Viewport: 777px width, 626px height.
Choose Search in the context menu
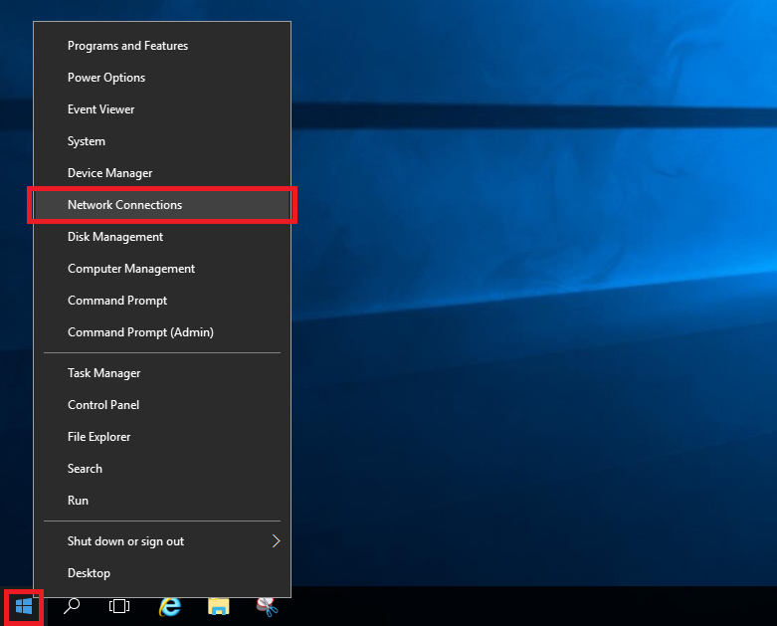(x=162, y=469)
